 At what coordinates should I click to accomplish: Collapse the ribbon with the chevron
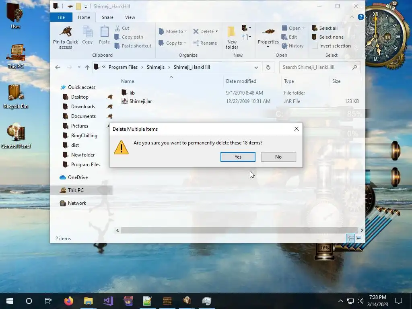click(x=352, y=17)
